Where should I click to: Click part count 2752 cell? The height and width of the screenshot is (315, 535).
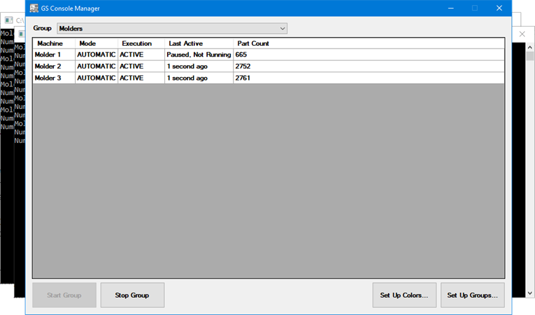[243, 66]
